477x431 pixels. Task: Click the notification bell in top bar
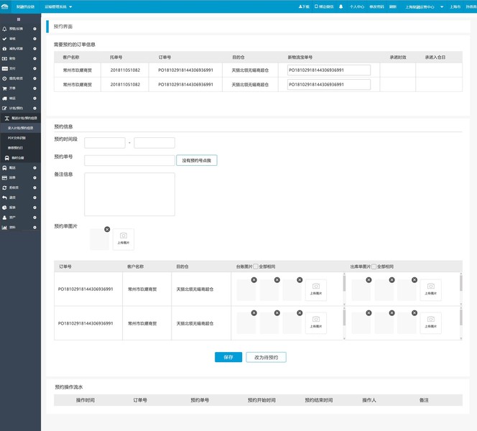pos(341,6)
